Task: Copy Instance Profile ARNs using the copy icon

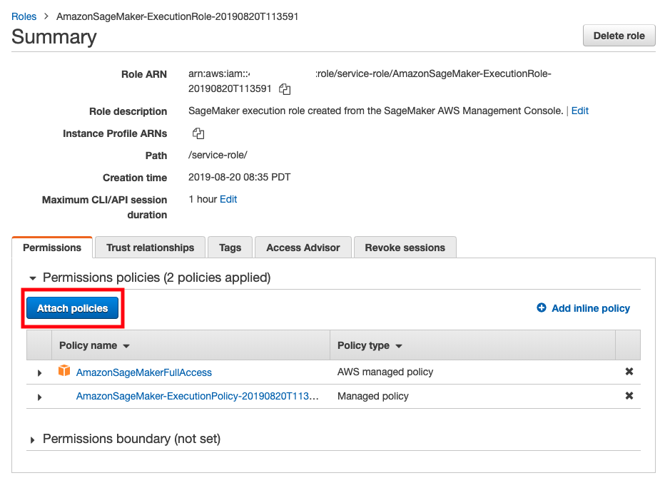Action: [x=198, y=133]
